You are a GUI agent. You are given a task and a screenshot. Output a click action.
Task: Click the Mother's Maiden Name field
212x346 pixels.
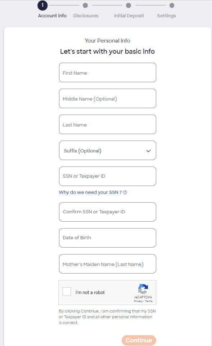tap(107, 264)
